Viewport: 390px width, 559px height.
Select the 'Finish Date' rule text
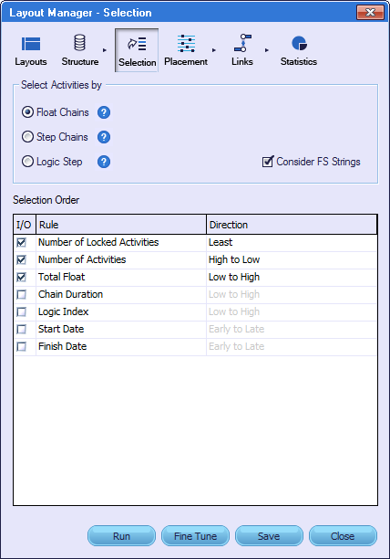pyautogui.click(x=63, y=346)
